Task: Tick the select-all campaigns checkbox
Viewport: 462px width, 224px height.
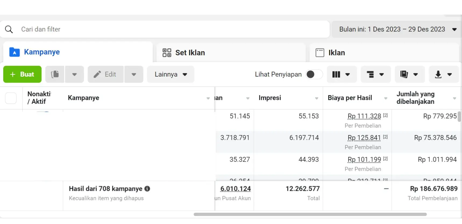Action: [x=11, y=98]
